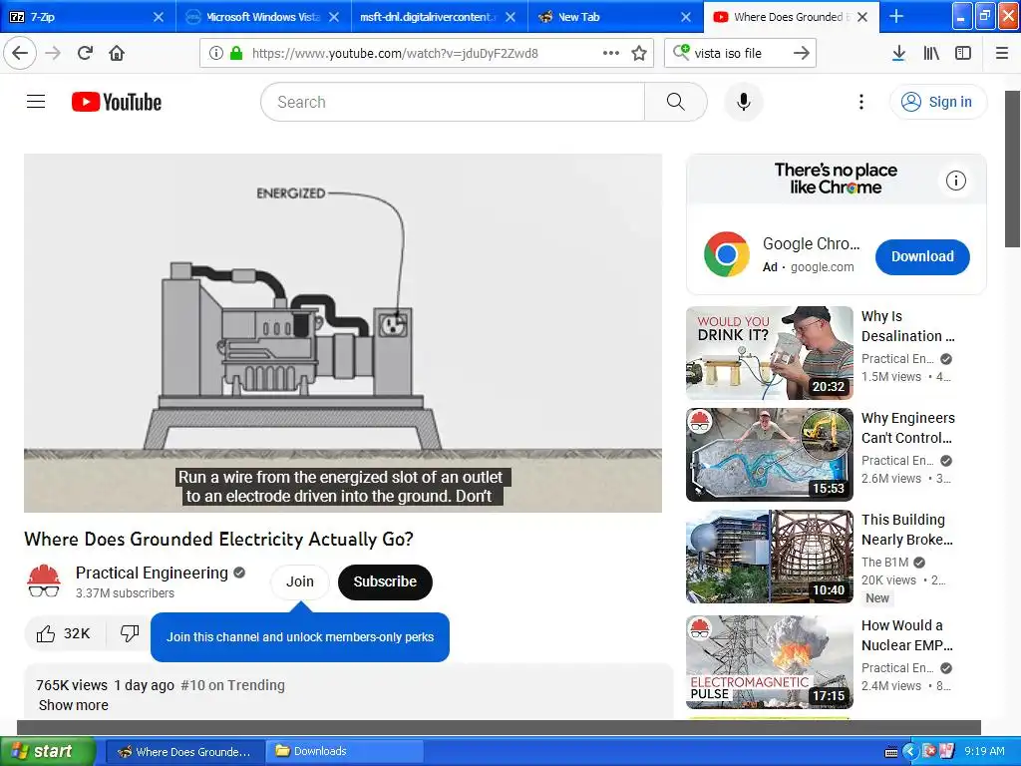Open the Why Is Desalination title link
Image resolution: width=1021 pixels, height=766 pixels.
coord(907,326)
